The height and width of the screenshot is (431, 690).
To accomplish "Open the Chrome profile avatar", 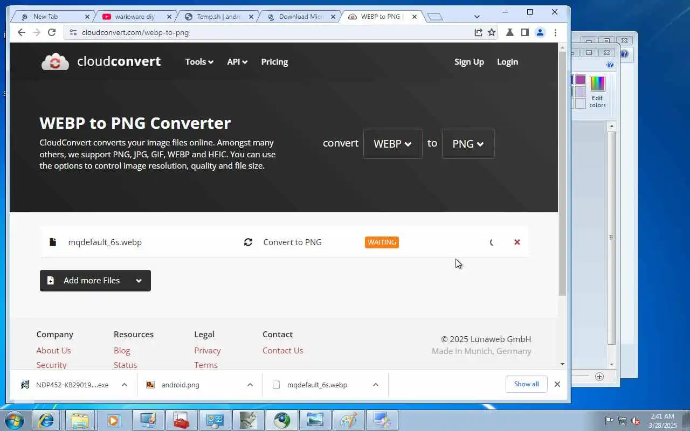I will (540, 32).
